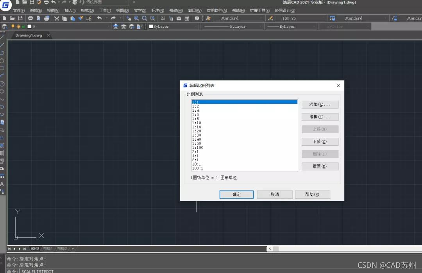Click the Copy icon in standard toolbar
422x273 pixels.
tap(64, 18)
